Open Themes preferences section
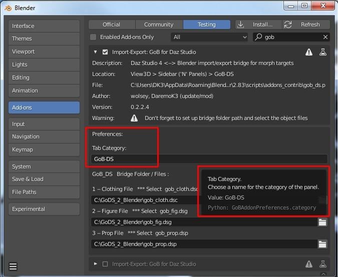Image resolution: width=338 pixels, height=277 pixels. point(44,38)
